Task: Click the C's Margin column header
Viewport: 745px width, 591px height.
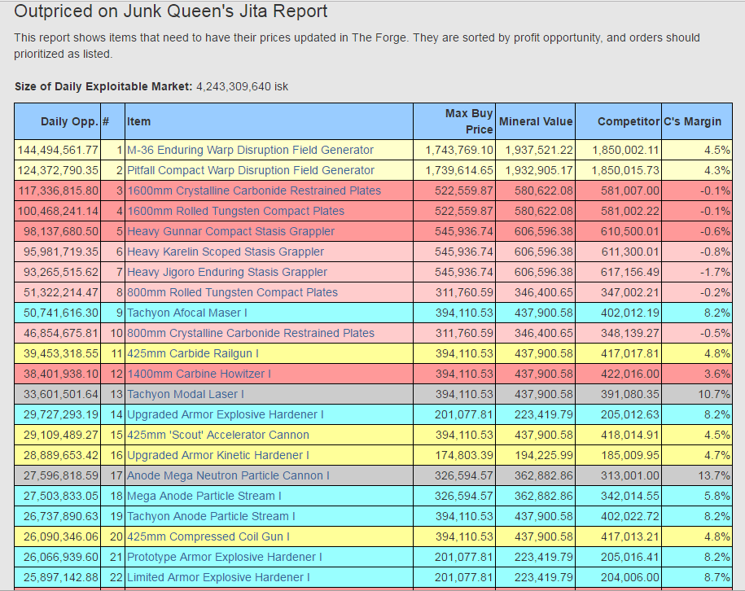Action: 697,121
